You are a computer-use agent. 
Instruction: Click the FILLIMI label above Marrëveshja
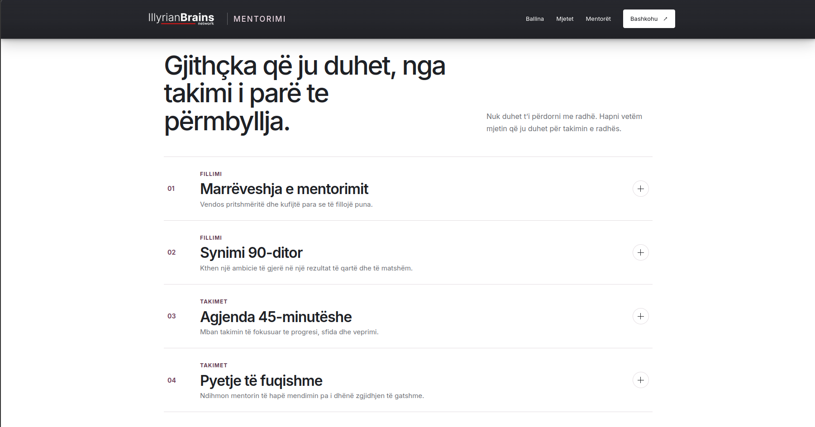coord(211,174)
